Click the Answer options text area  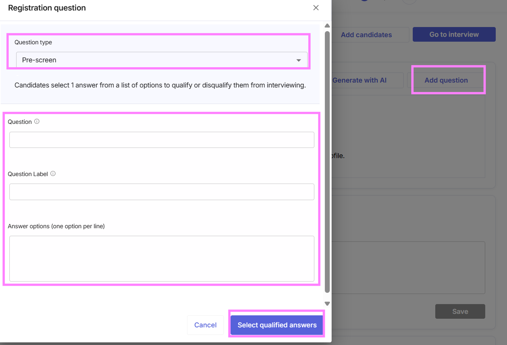pos(162,259)
